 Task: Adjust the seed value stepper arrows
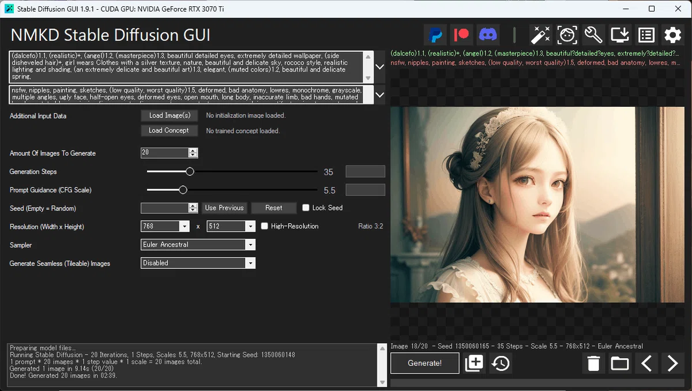pos(193,208)
